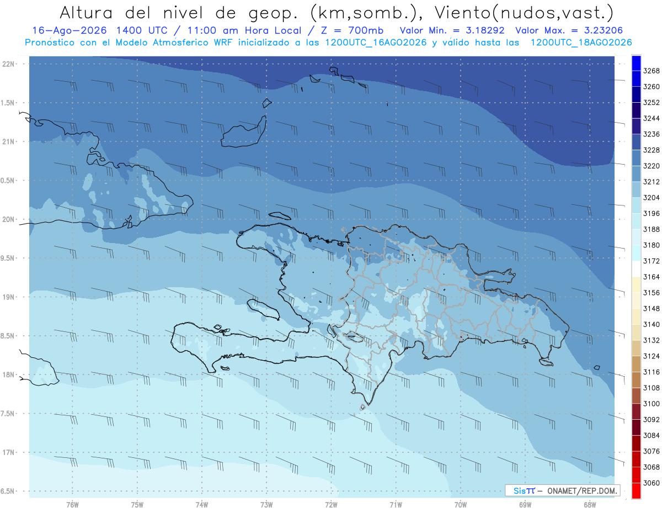Screen dimensions: 662x512
Task: Click the '68W' longitude label
Action: [590, 504]
